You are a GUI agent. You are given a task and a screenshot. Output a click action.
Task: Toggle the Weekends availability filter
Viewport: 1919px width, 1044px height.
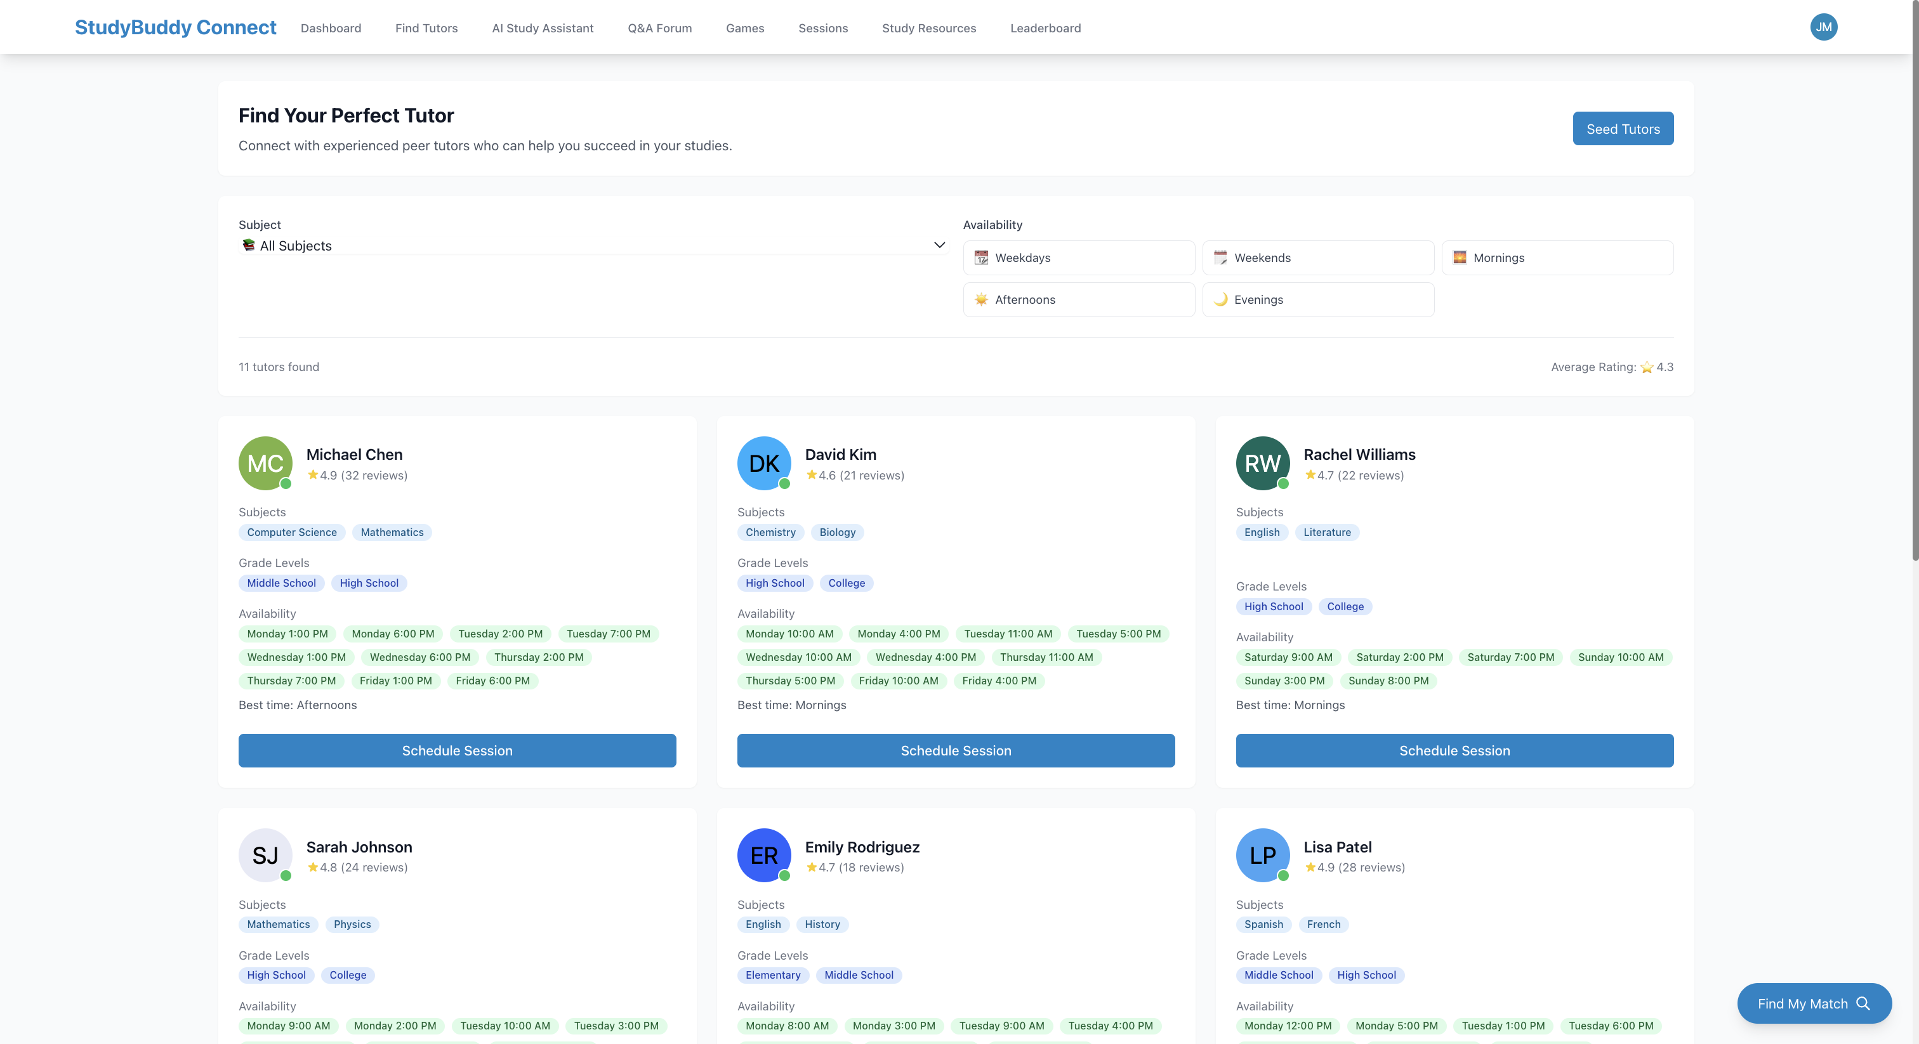tap(1317, 258)
